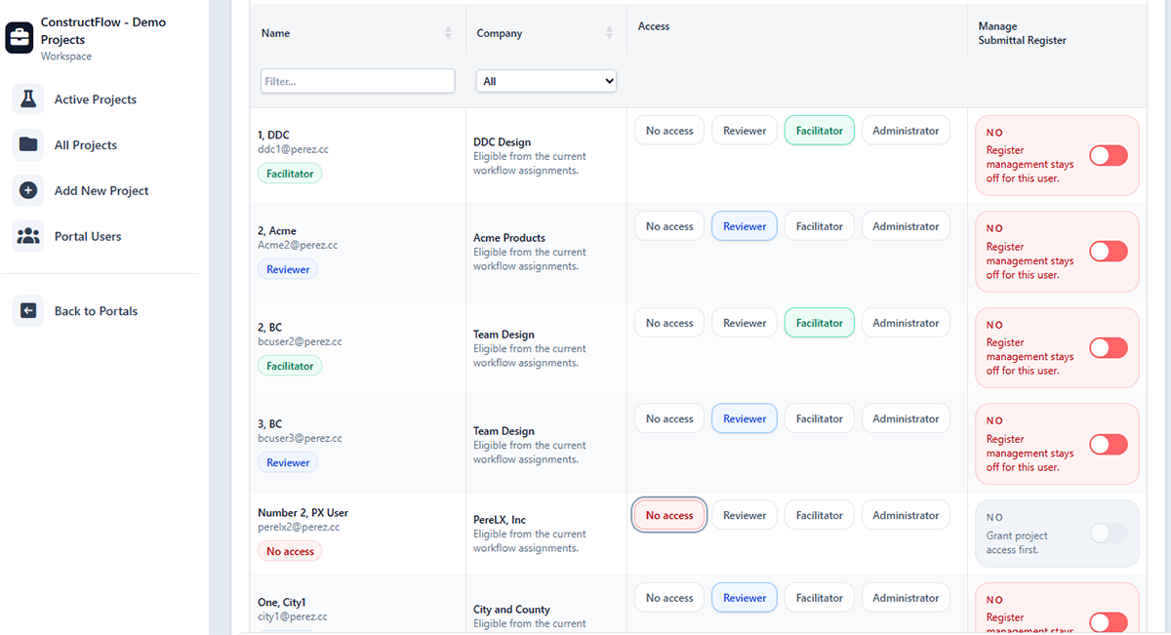Viewport: 1171px width, 635px height.
Task: Grant Reviewer access to PereLX user
Action: click(x=745, y=515)
